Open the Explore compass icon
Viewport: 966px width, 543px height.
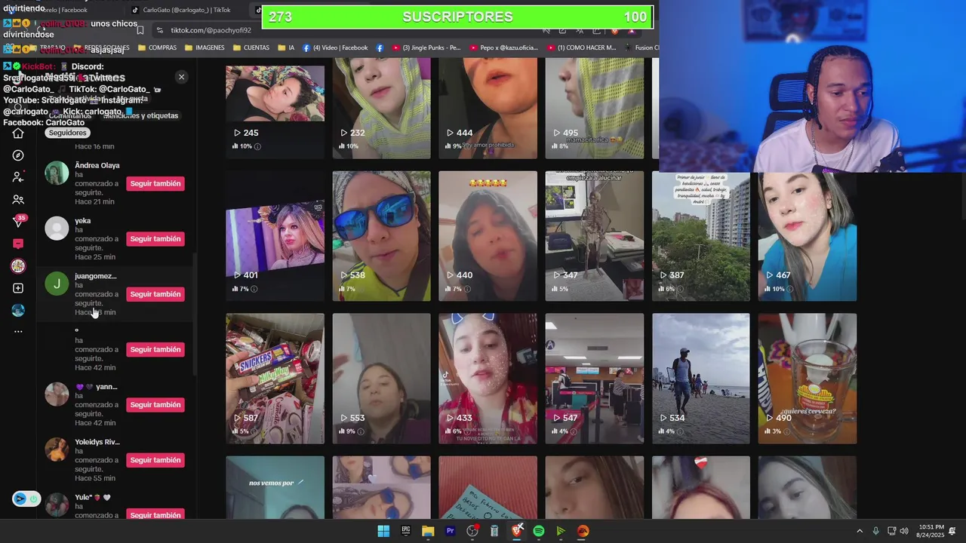click(x=18, y=155)
